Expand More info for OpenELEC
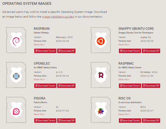The height and width of the screenshot is (129, 166). (39, 79)
